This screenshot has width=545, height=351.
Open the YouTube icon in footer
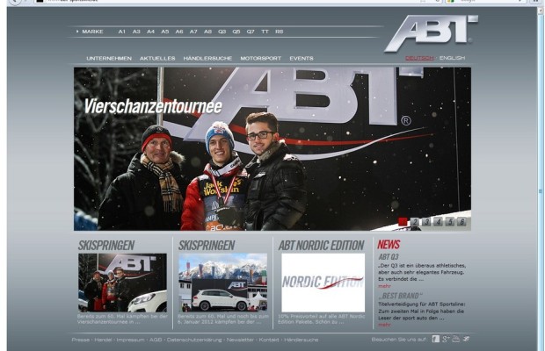[x=456, y=339]
